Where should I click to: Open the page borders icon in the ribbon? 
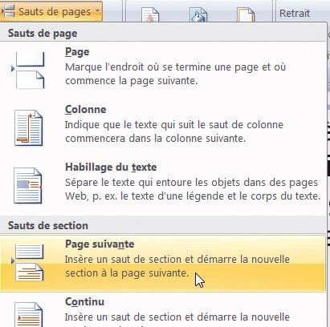(246, 14)
